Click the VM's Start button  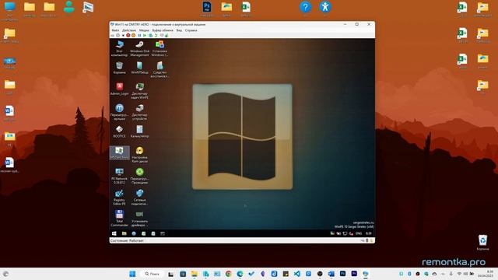point(114,233)
